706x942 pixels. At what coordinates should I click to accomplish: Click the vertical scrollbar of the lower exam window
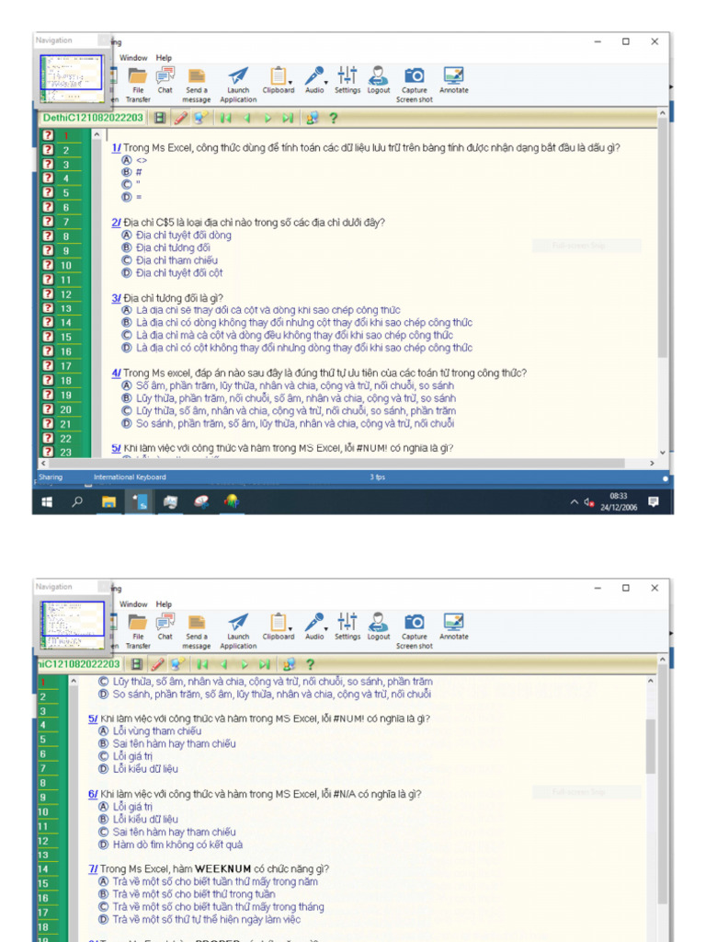coord(651,745)
